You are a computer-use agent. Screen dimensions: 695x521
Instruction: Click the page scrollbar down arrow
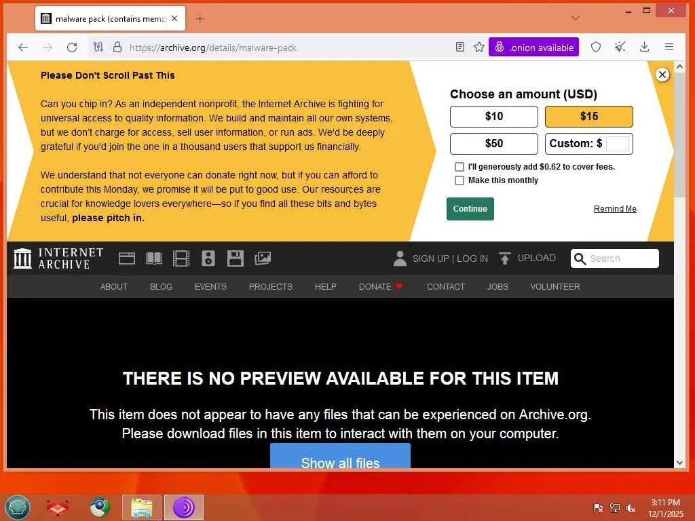tap(679, 463)
